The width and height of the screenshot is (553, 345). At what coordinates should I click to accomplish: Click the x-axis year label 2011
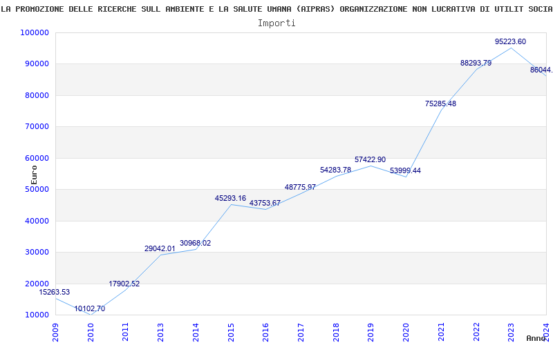coord(126,333)
